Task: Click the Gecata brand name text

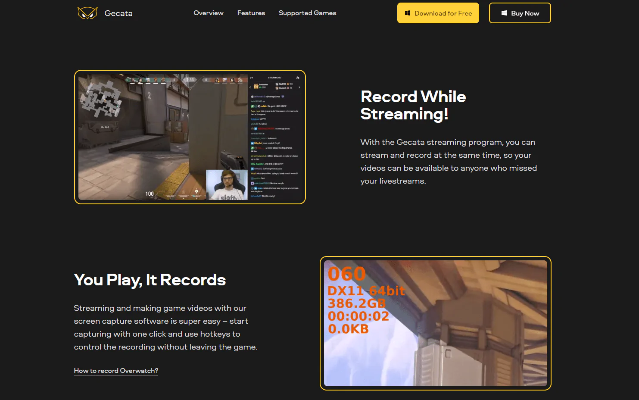Action: [118, 13]
